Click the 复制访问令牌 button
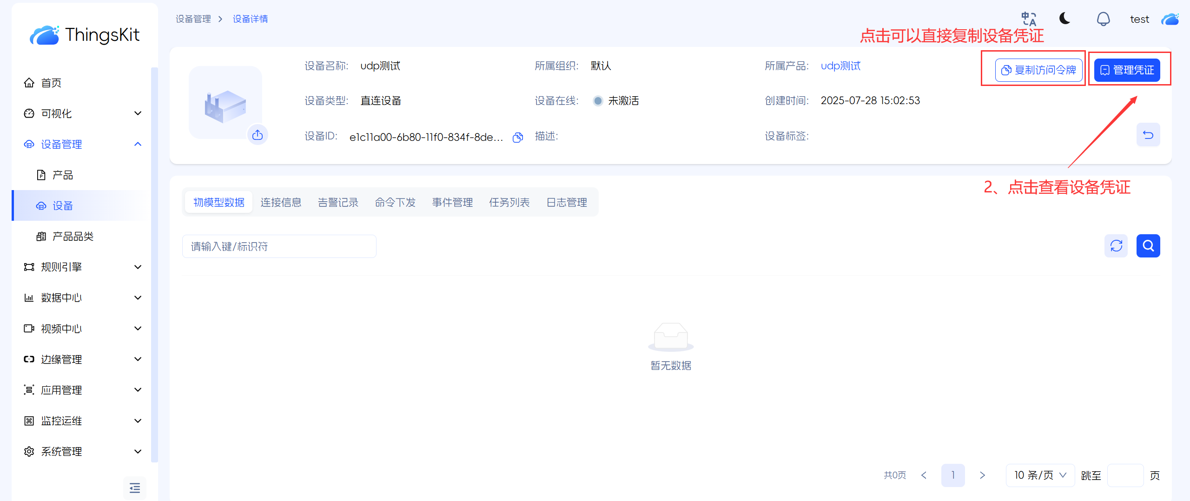 (x=1038, y=70)
